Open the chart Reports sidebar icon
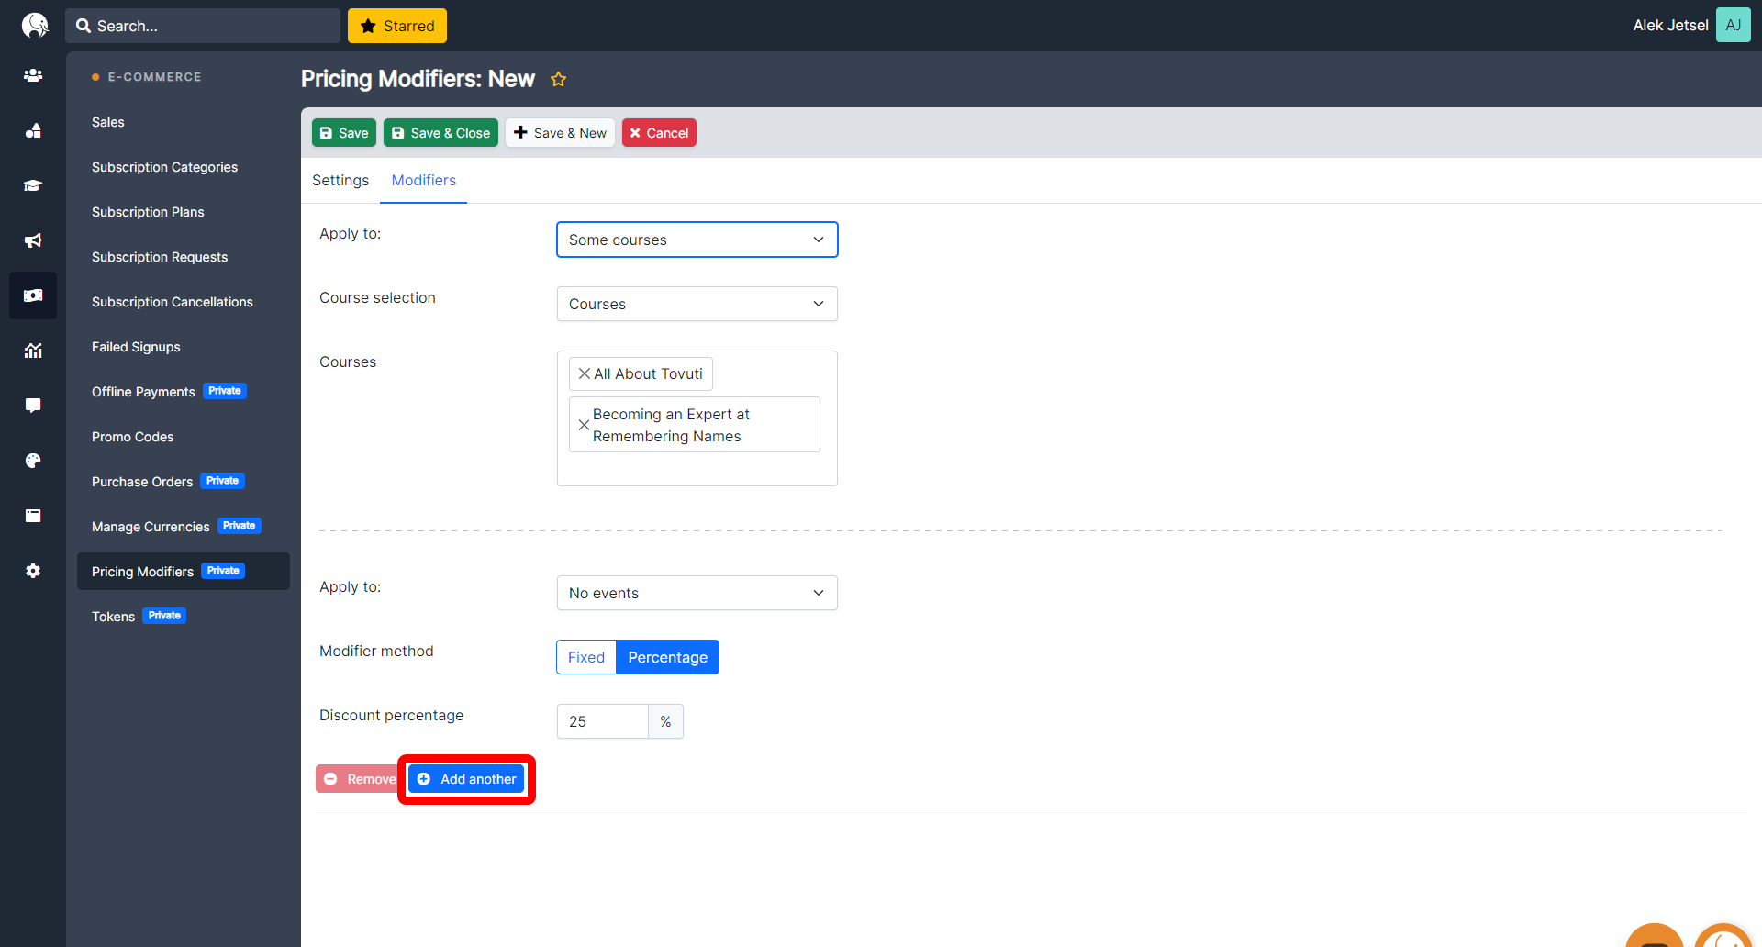The width and height of the screenshot is (1762, 947). coord(33,351)
